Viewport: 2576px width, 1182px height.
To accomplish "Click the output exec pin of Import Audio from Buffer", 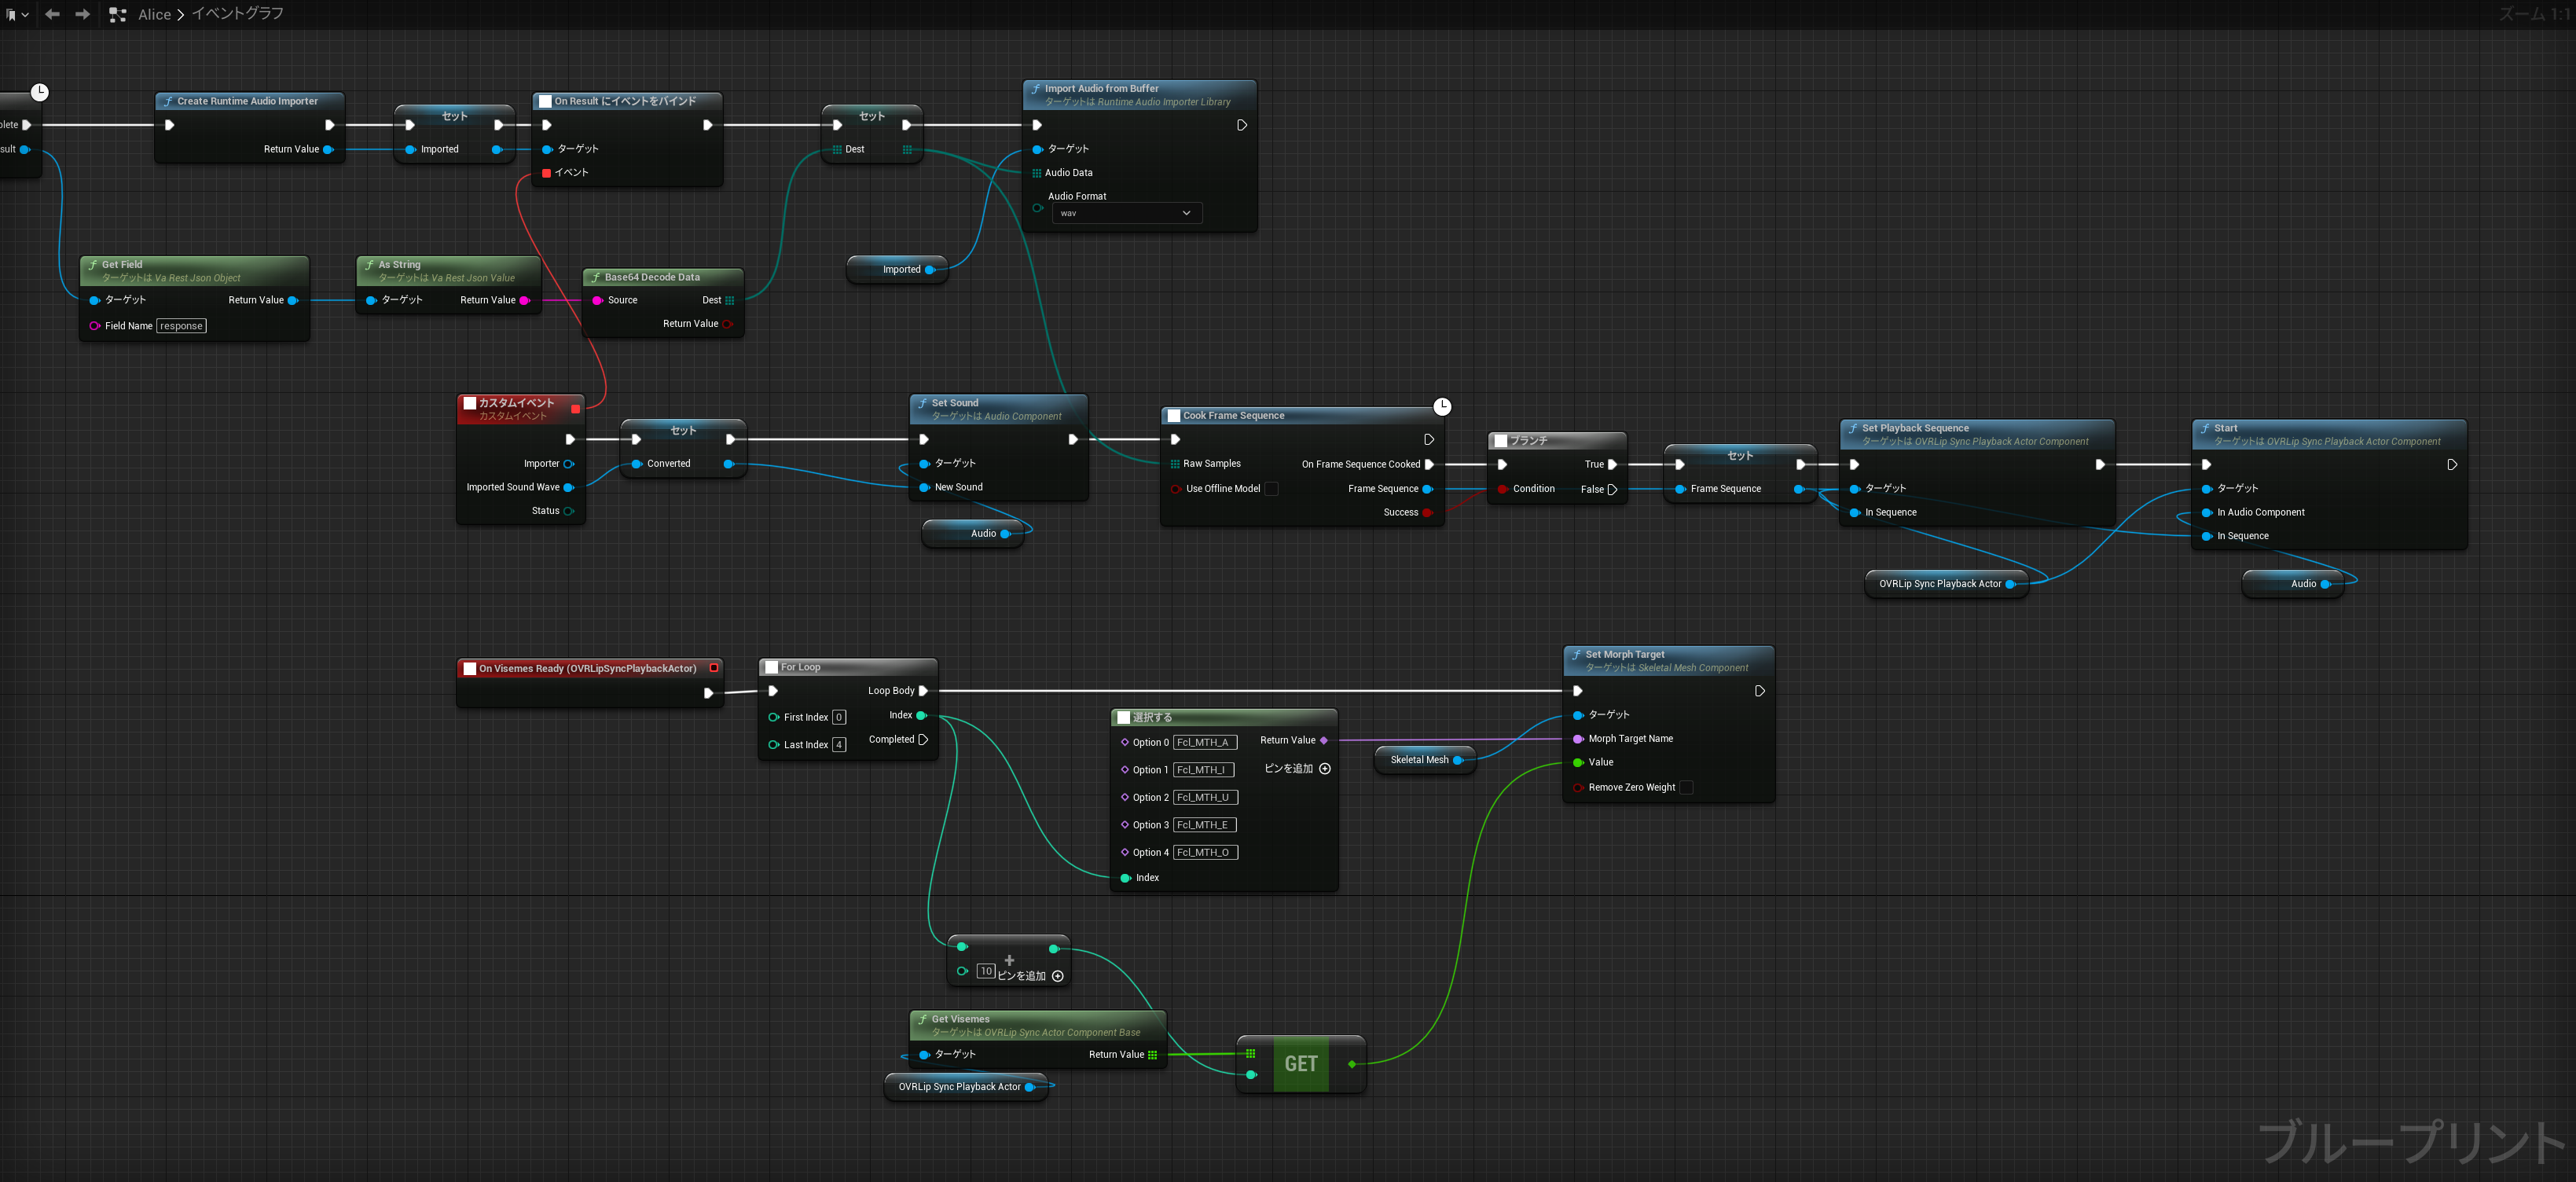I will [1242, 125].
